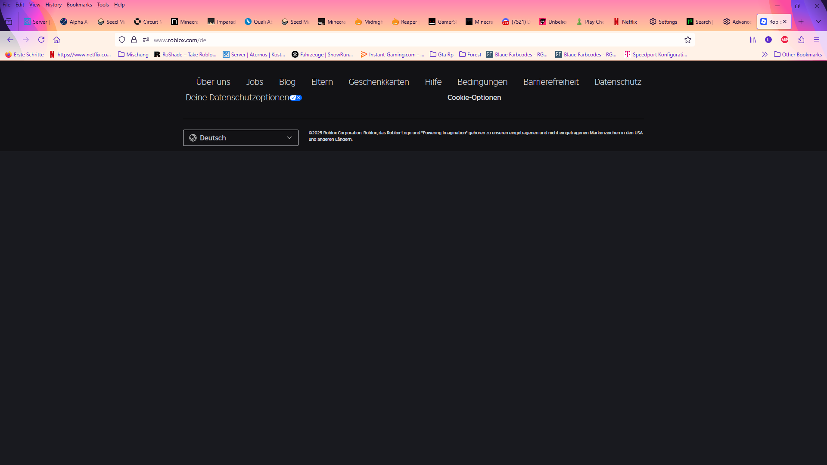Toggle the Deine Datenschutzoptionen privacy switch icon
827x465 pixels.
(x=296, y=98)
